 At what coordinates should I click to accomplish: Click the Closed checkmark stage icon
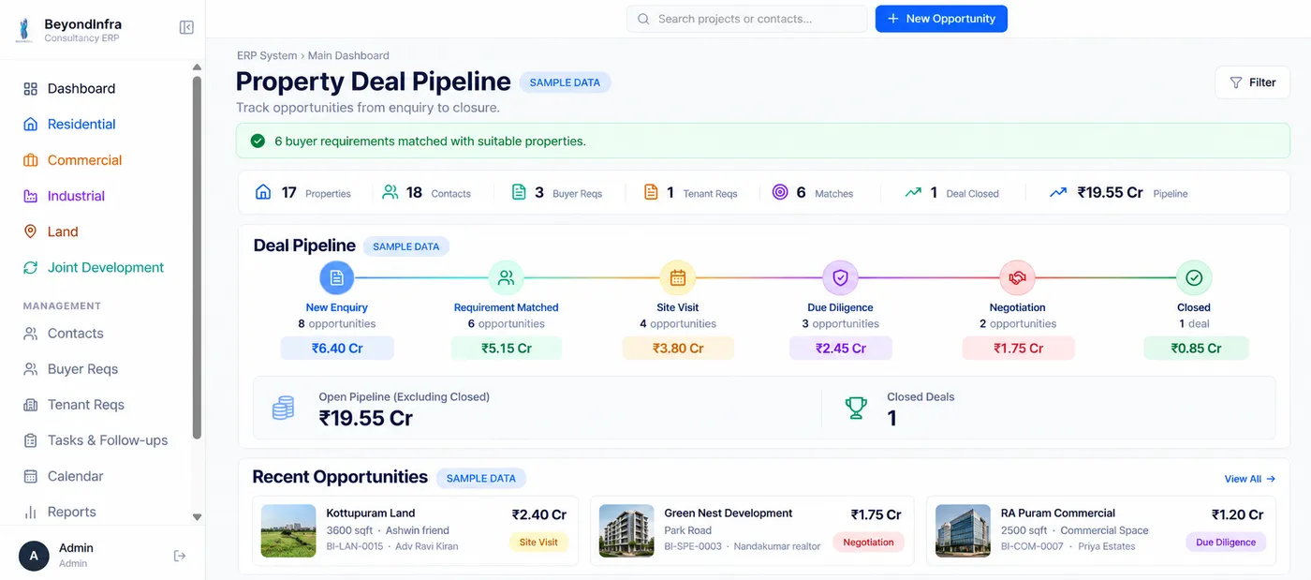(1194, 277)
